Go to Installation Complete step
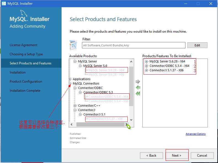Viewport: 218px width, 163px height. click(x=25, y=91)
